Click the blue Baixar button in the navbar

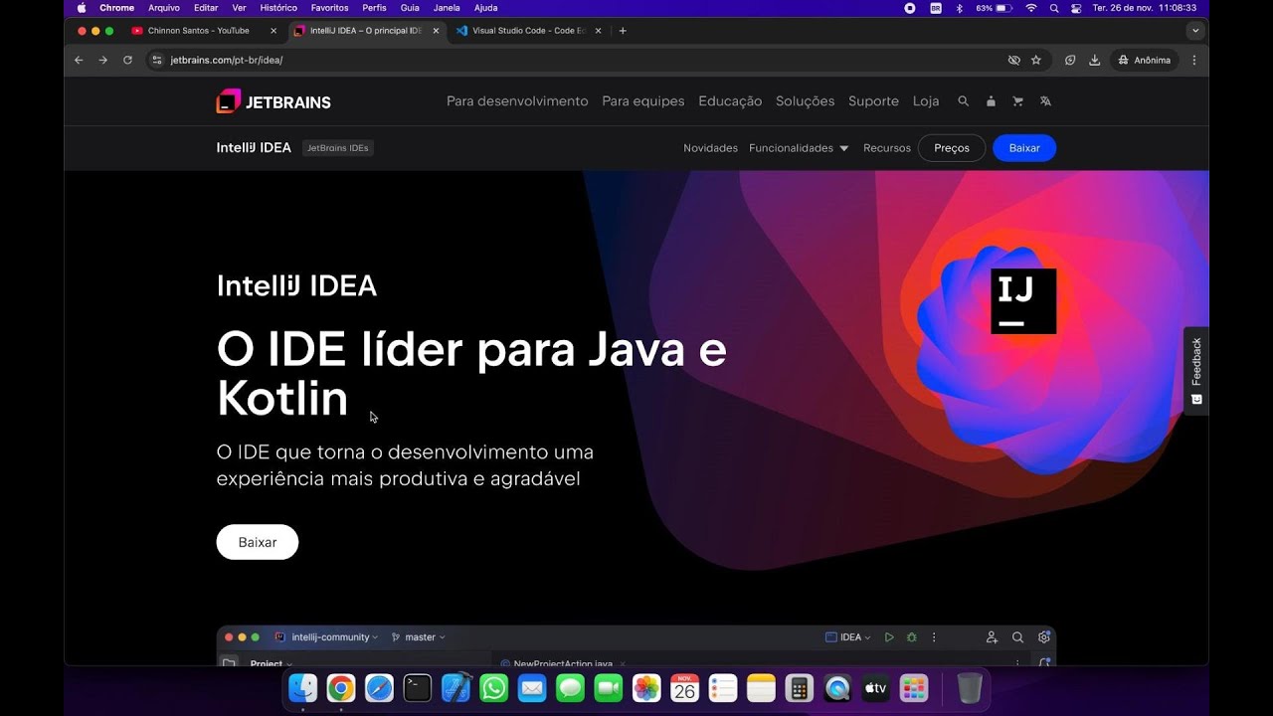1024,148
